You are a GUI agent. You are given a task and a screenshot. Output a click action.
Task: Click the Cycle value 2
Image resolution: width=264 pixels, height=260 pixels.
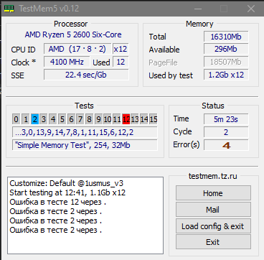tap(226, 132)
